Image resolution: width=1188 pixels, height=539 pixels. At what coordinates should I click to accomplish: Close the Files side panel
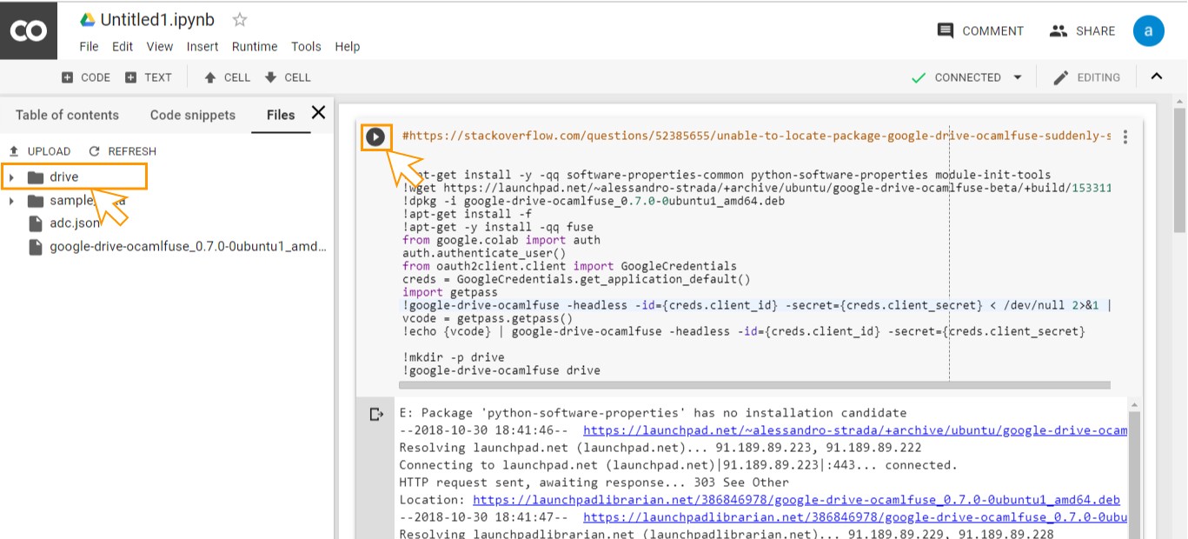coord(318,112)
